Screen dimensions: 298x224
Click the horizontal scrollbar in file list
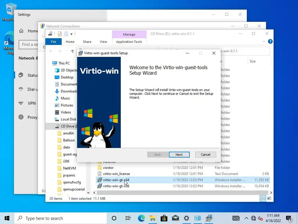click(183, 193)
